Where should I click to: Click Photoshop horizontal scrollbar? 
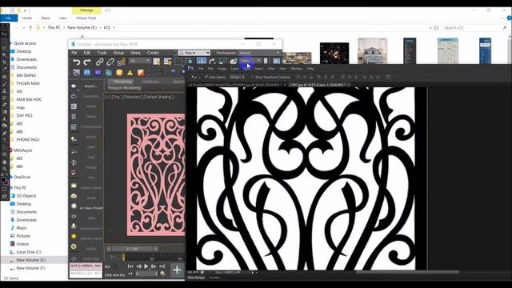tap(407, 272)
